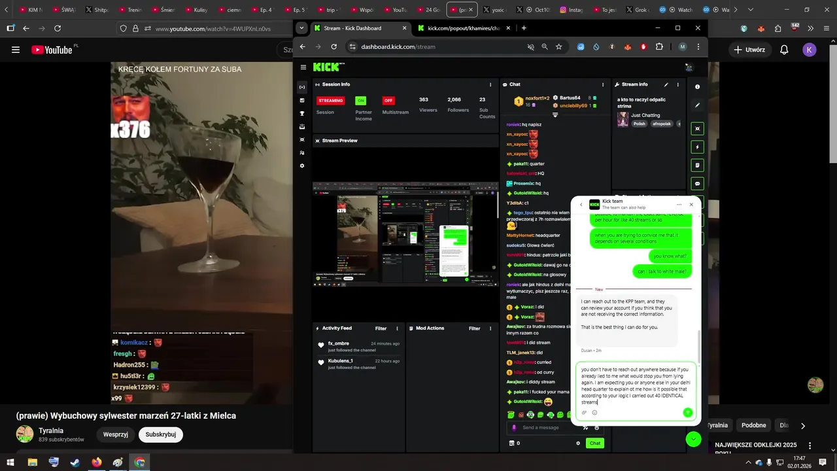Open the Windows Start menu

(10, 462)
